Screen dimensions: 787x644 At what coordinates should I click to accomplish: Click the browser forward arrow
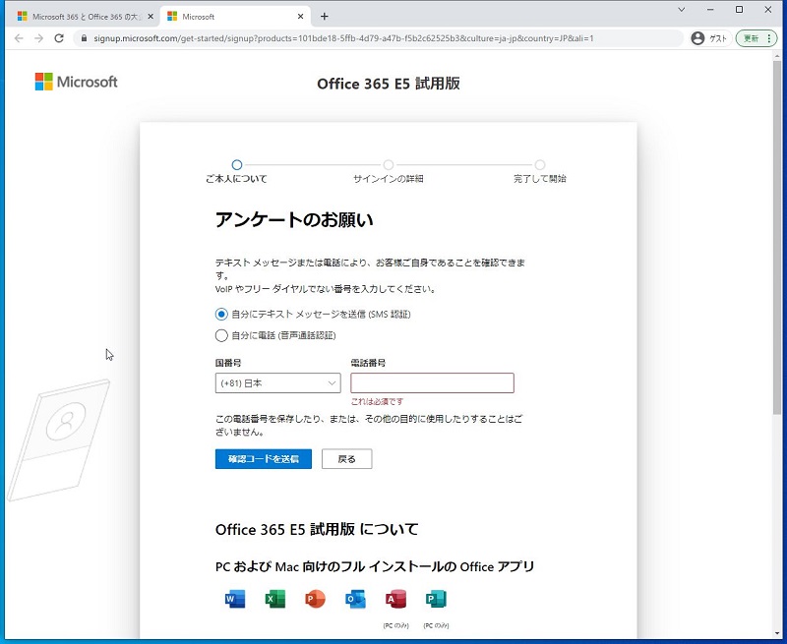click(x=39, y=38)
